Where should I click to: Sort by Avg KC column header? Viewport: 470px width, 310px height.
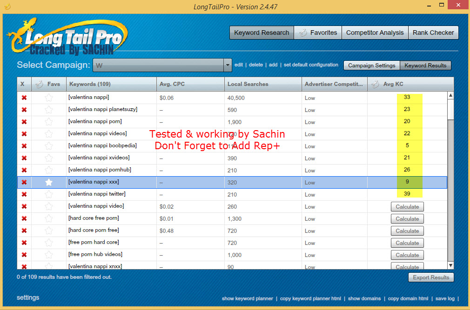410,84
